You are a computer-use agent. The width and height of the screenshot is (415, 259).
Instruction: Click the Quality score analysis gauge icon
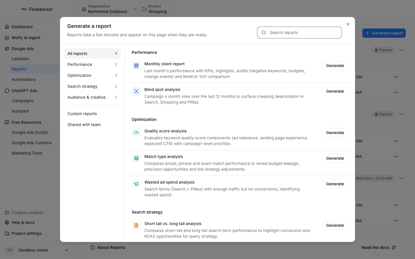tap(136, 133)
